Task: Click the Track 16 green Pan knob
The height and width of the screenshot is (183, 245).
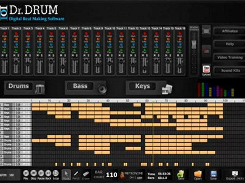Action: pos(180,50)
